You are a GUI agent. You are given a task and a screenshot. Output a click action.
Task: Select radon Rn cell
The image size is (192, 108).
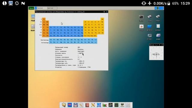coord(103,33)
